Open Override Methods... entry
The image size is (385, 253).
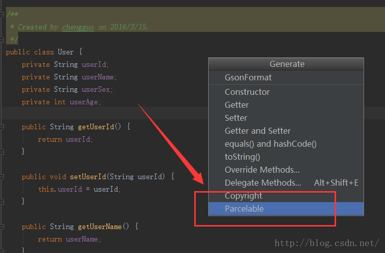click(x=286, y=170)
